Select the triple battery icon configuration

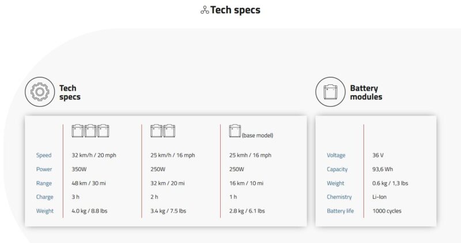(x=90, y=131)
